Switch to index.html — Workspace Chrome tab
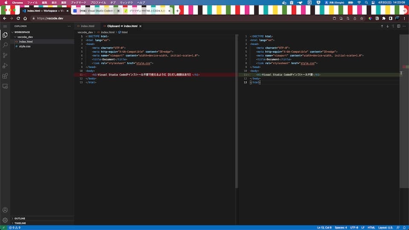 45,11
